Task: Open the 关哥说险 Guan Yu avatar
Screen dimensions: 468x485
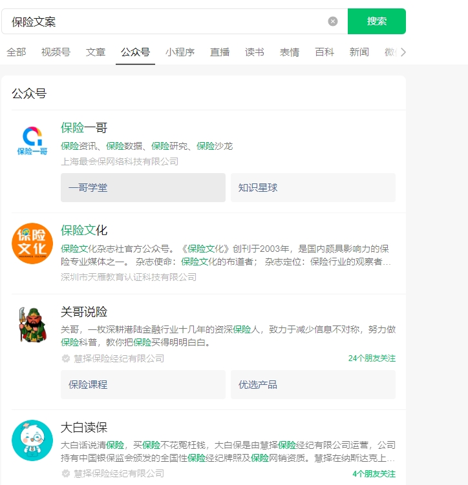Action: (x=32, y=324)
